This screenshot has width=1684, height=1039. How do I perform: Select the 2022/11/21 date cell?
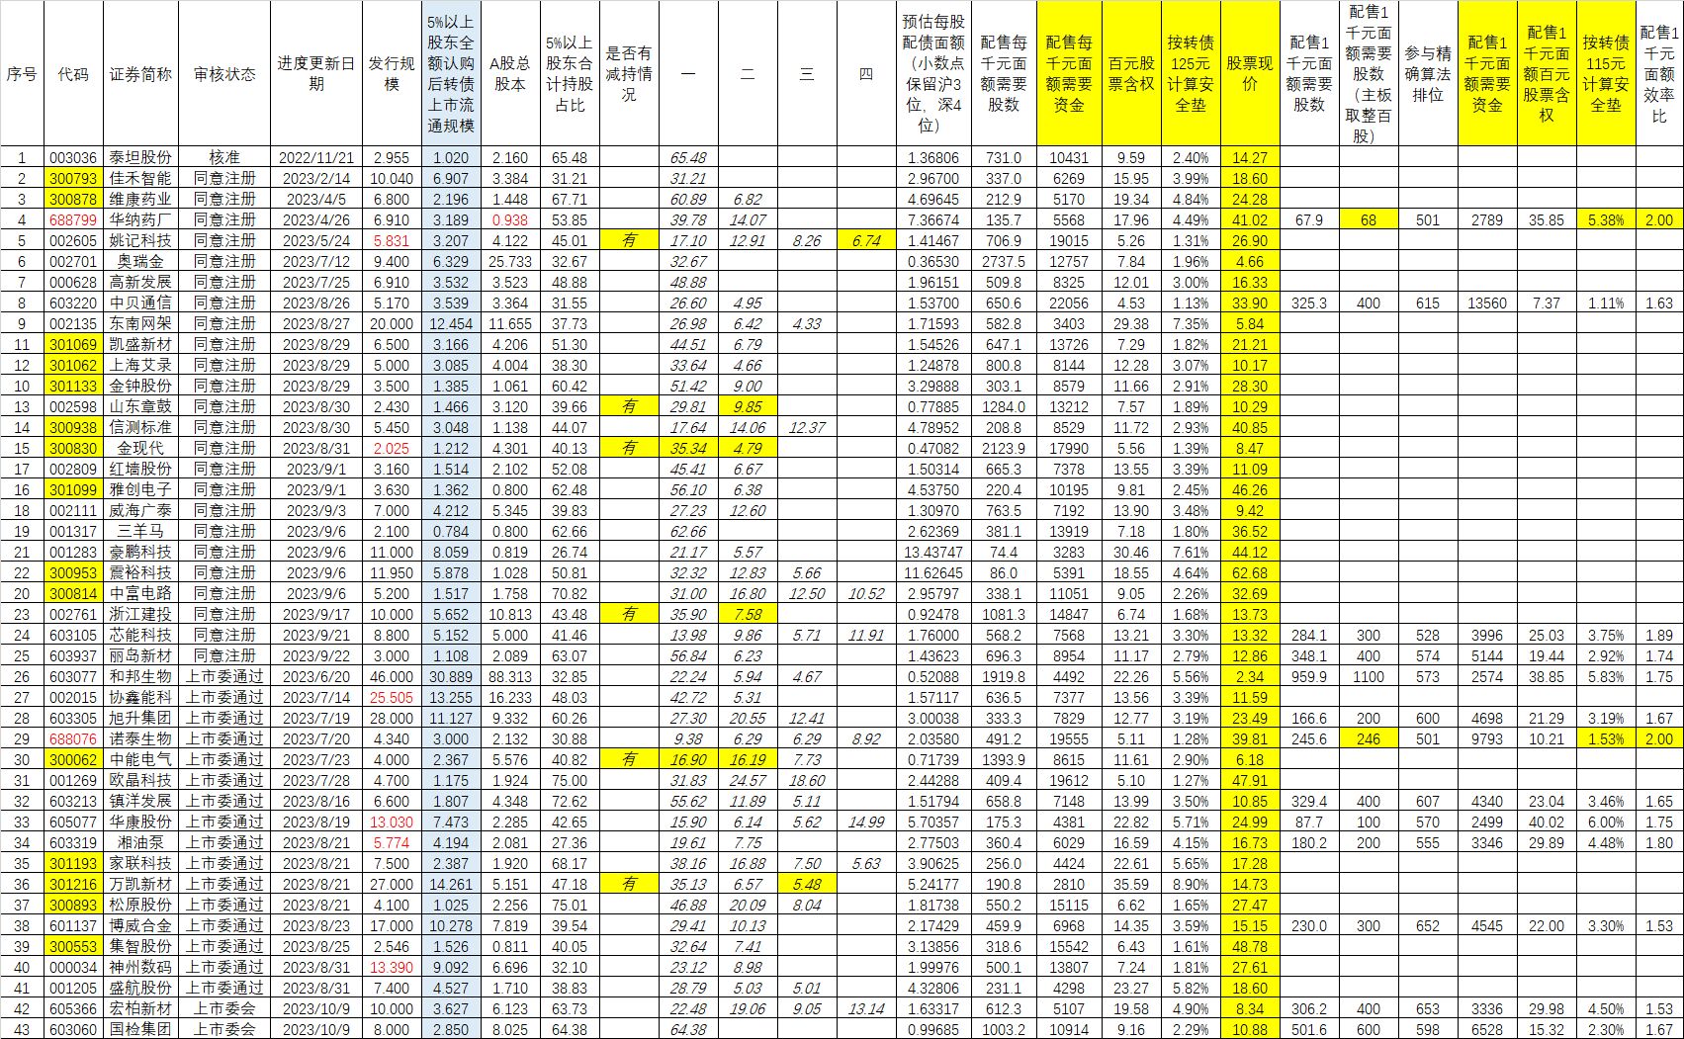coord(315,158)
